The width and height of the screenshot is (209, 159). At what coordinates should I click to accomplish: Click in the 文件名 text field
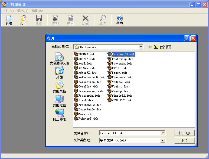[x=130, y=133]
